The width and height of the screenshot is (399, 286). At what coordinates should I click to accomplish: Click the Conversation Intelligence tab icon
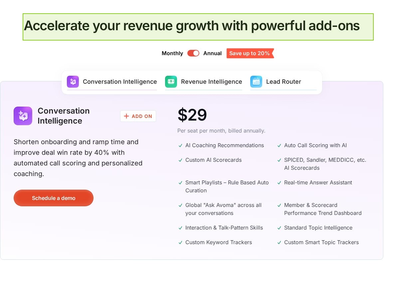coord(73,82)
